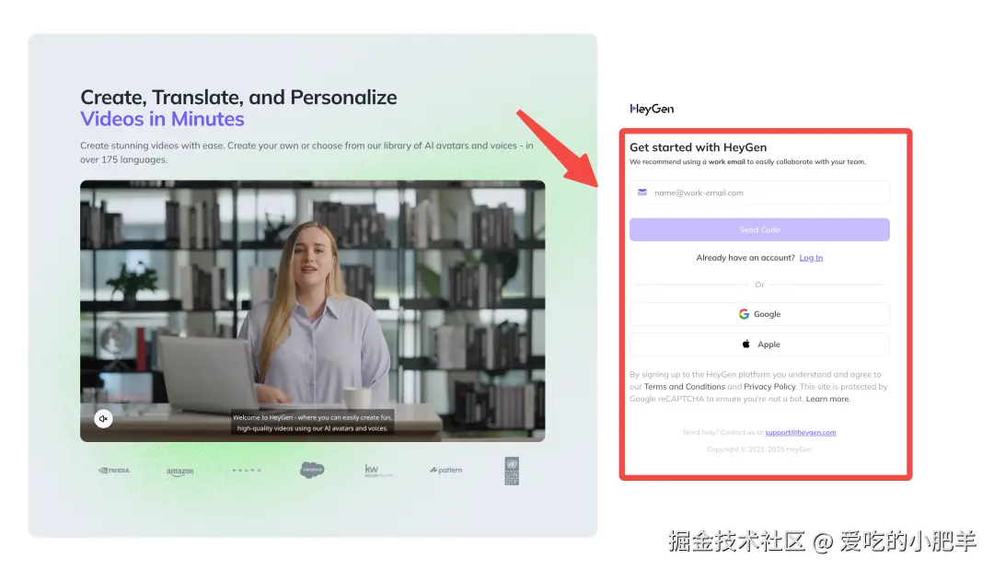Image resolution: width=994 pixels, height=571 pixels.
Task: Click the NVIDIA partner logo
Action: 114,470
